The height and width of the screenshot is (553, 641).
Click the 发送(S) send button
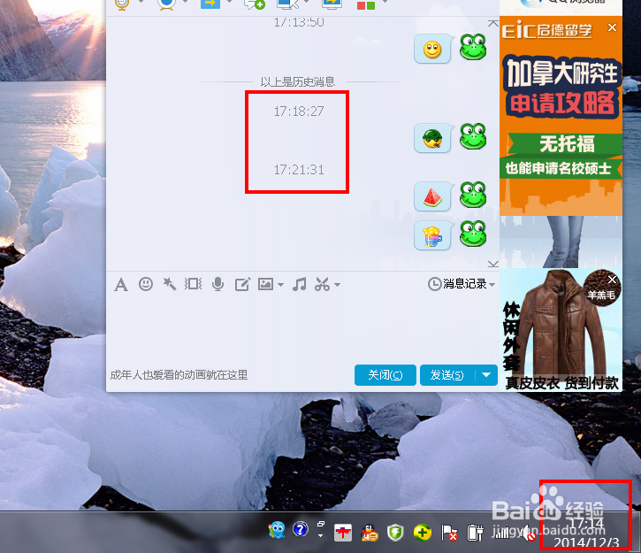447,374
